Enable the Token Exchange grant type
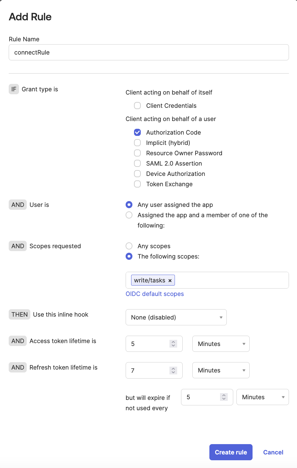 [137, 184]
